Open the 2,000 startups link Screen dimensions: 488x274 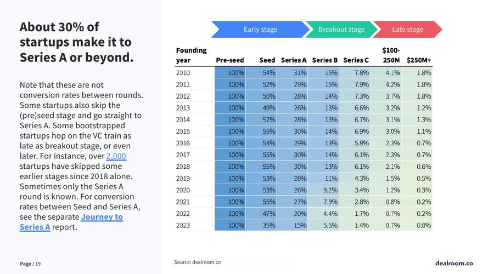[x=116, y=156]
